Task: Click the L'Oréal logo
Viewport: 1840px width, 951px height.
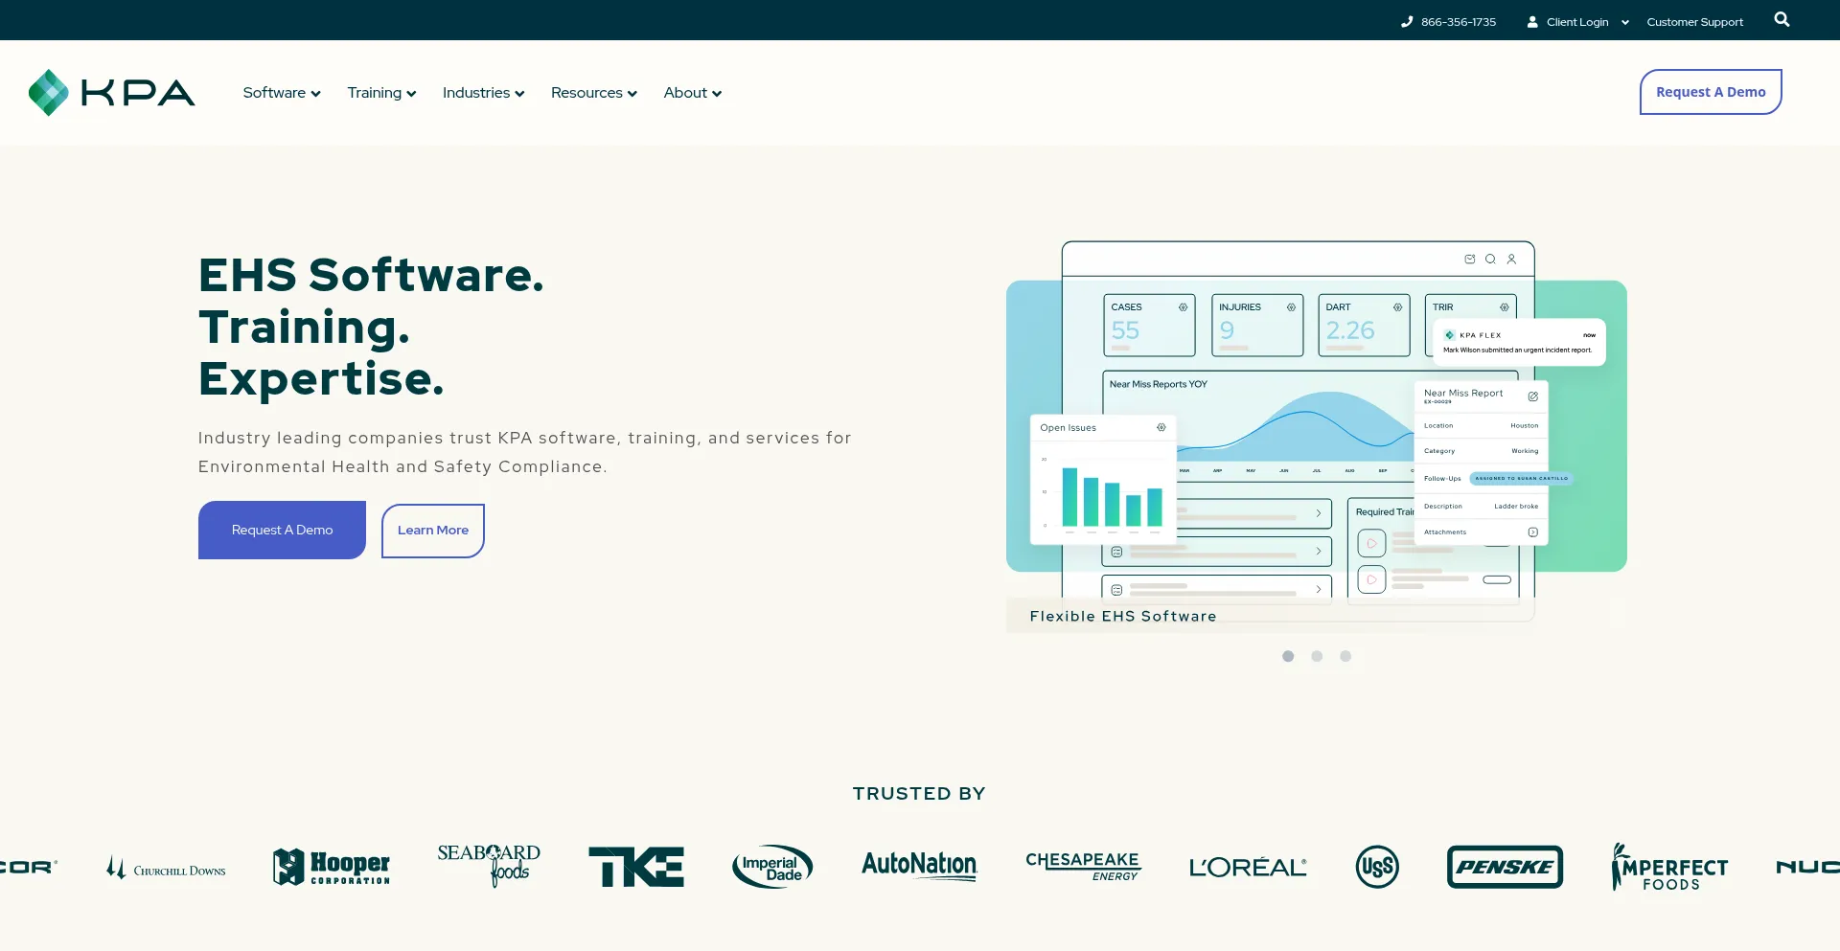Action: [x=1247, y=868]
